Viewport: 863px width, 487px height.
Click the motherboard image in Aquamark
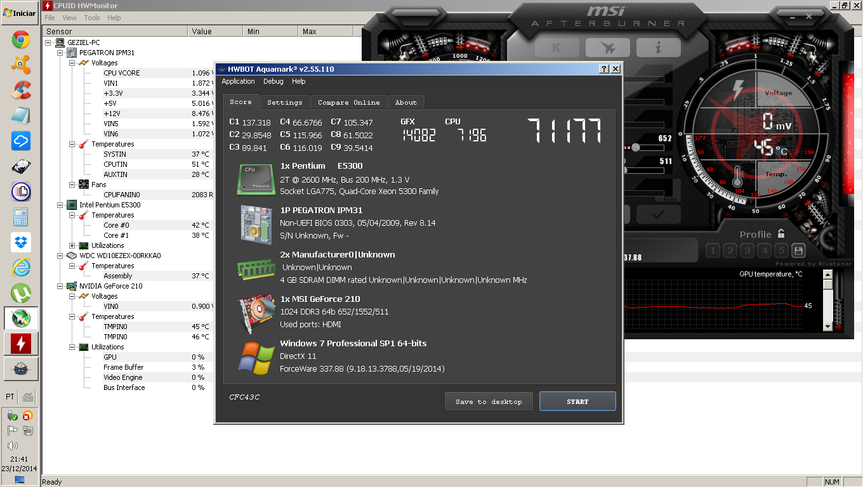pos(256,224)
